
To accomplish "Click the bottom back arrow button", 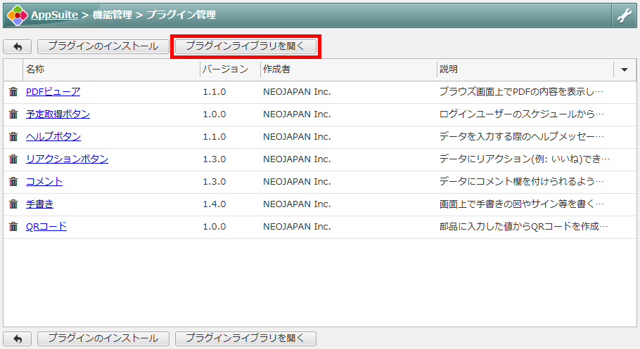I will [x=18, y=338].
